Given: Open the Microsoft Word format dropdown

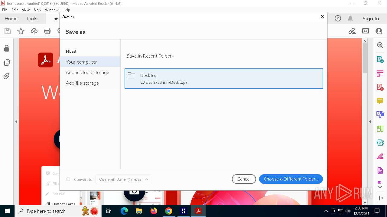Looking at the screenshot, I should tap(124, 179).
